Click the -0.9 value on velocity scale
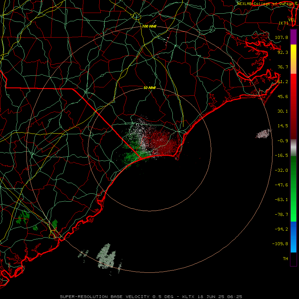 pyautogui.click(x=283, y=141)
